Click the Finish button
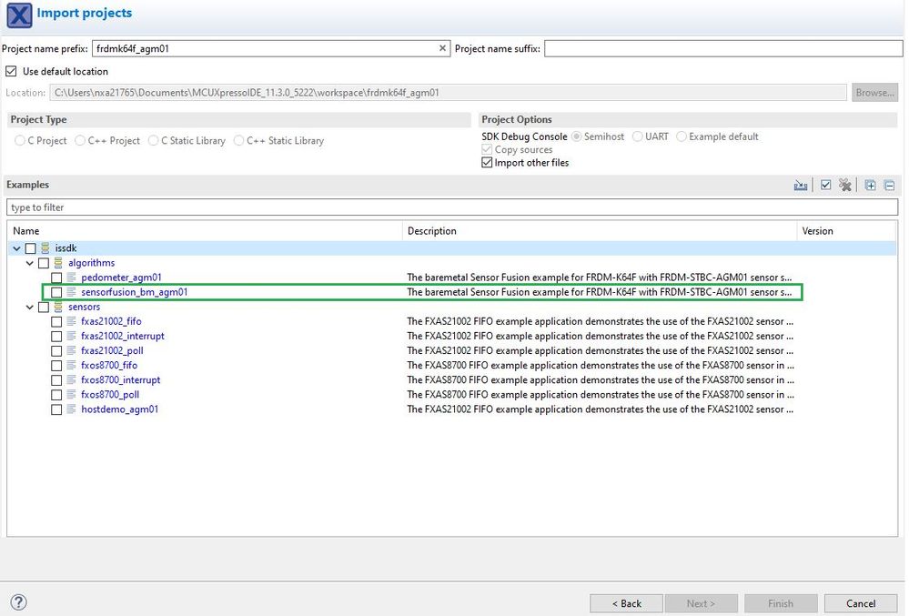This screenshot has width=909, height=616. pyautogui.click(x=781, y=604)
